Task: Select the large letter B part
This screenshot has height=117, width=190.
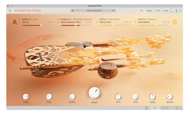Action: click(x=175, y=22)
